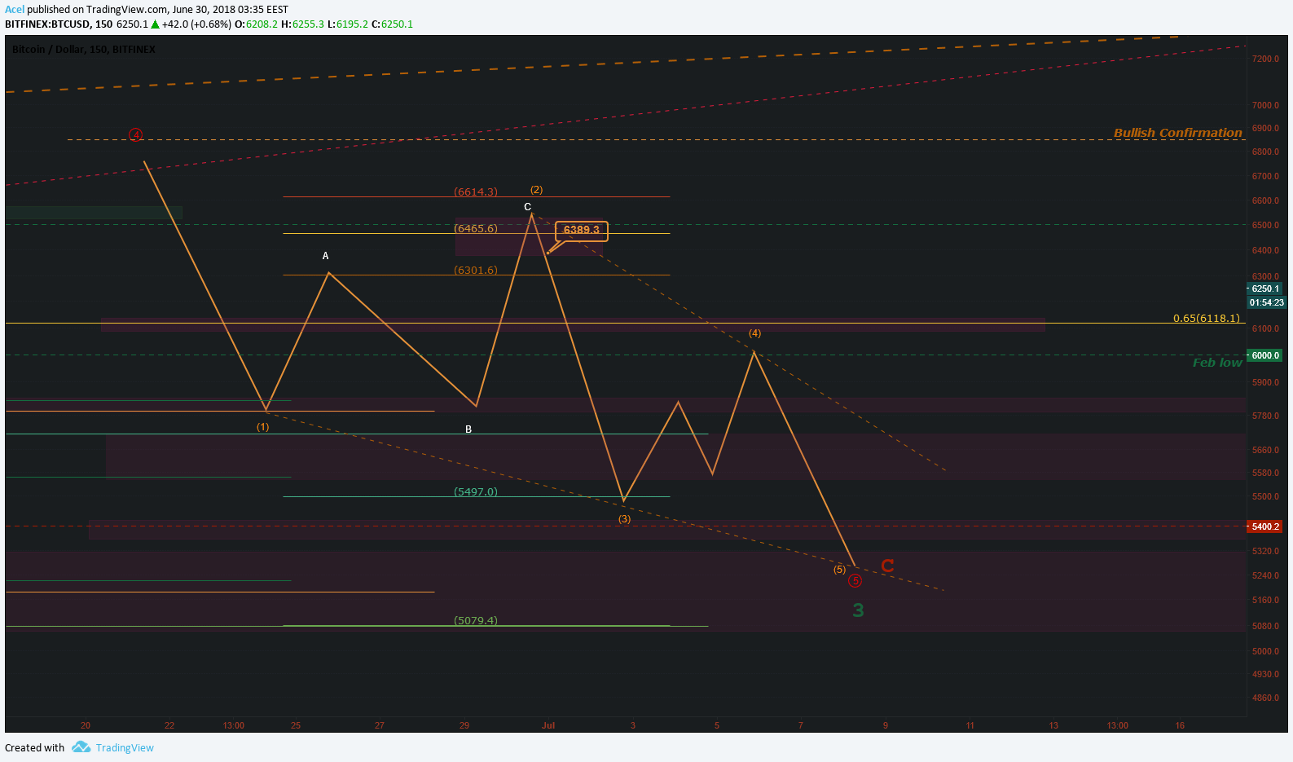Click the green up-arrow price change icon
The width and height of the screenshot is (1293, 762).
[x=155, y=24]
